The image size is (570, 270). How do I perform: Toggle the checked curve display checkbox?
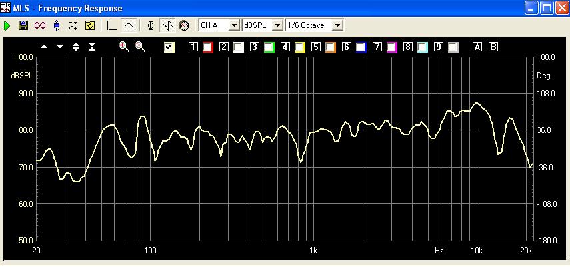click(x=169, y=47)
